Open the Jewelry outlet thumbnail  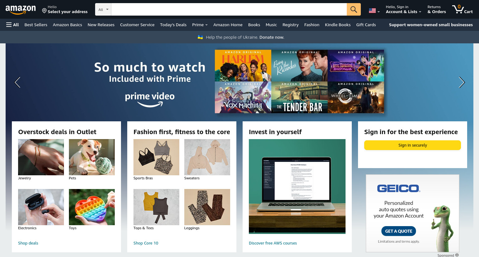click(x=41, y=157)
